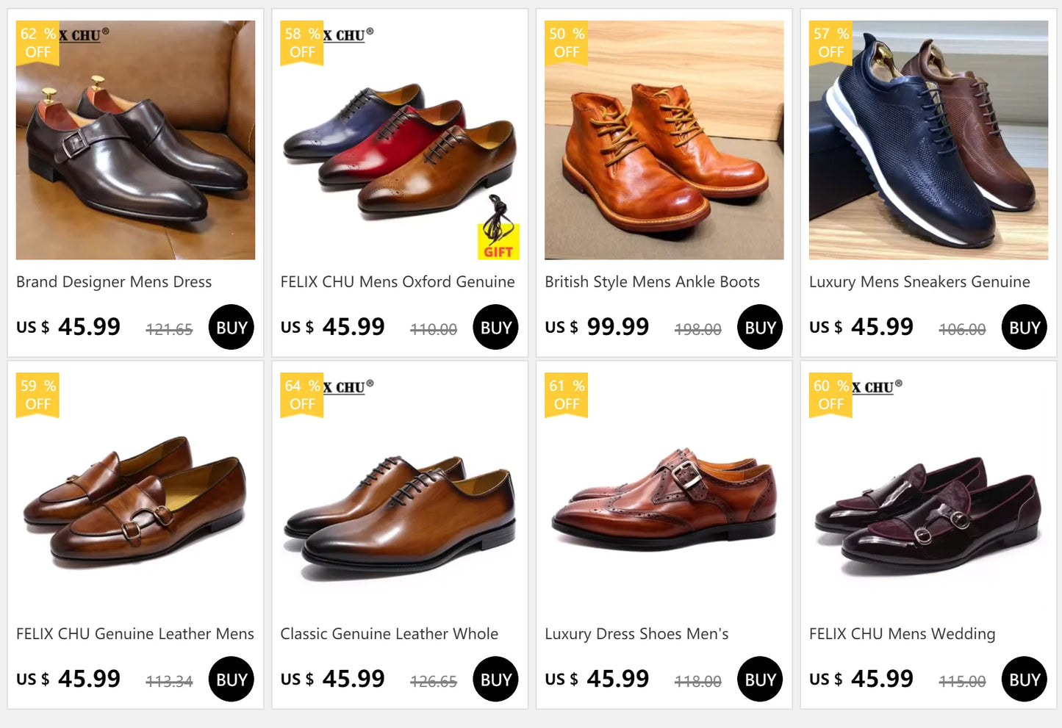Click the BUY button for FELIX CHU Mens Oxford
1062x728 pixels.
[x=495, y=327]
